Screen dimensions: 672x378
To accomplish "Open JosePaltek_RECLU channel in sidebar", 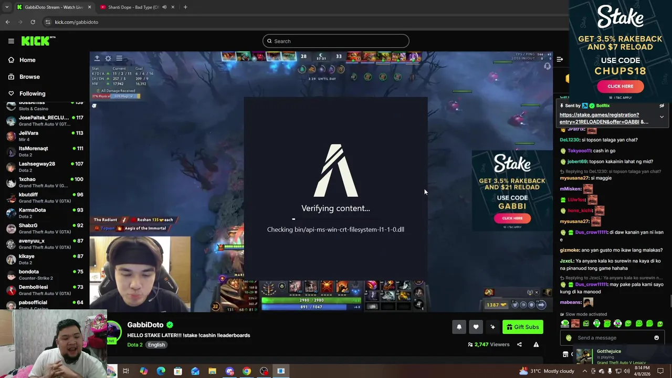I will [45, 120].
